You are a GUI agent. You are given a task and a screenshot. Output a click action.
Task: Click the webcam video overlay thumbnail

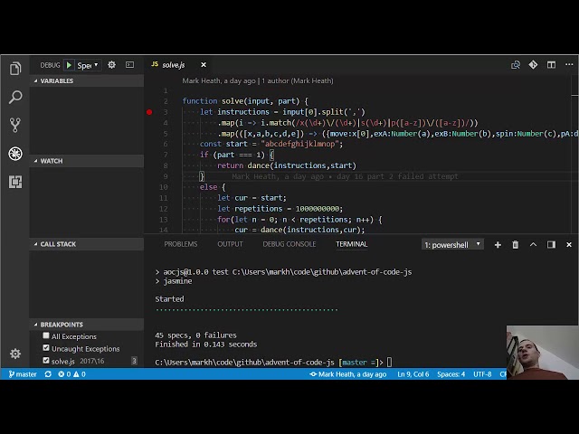pos(543,353)
